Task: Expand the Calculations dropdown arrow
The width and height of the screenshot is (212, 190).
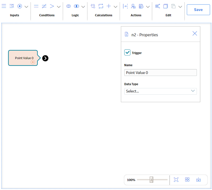Action: tap(115, 7)
